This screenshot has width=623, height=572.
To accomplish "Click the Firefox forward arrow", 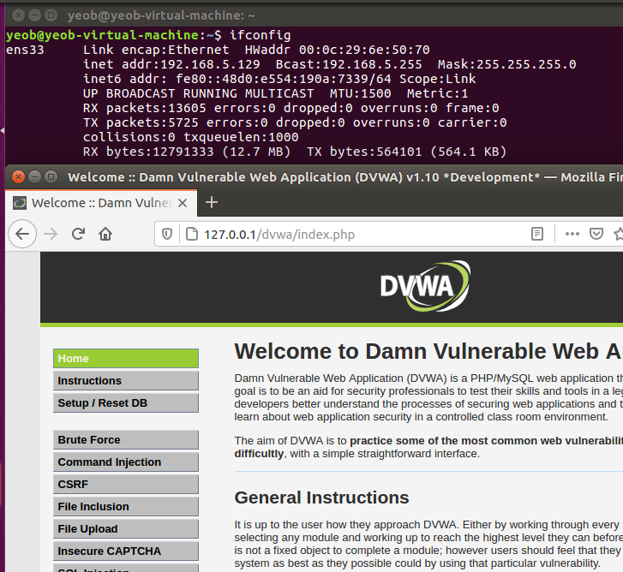I will point(51,234).
